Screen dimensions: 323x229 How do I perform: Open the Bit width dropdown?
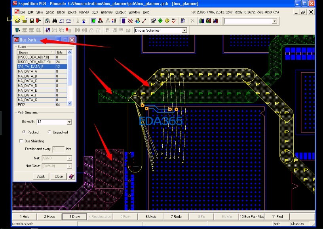click(x=69, y=122)
